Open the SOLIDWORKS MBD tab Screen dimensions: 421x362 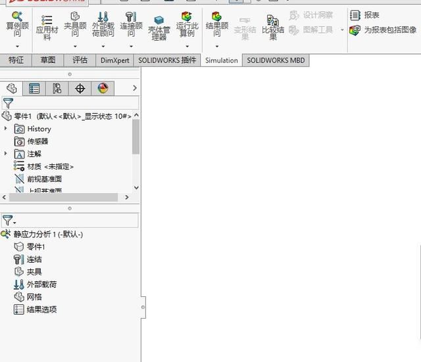(x=275, y=60)
